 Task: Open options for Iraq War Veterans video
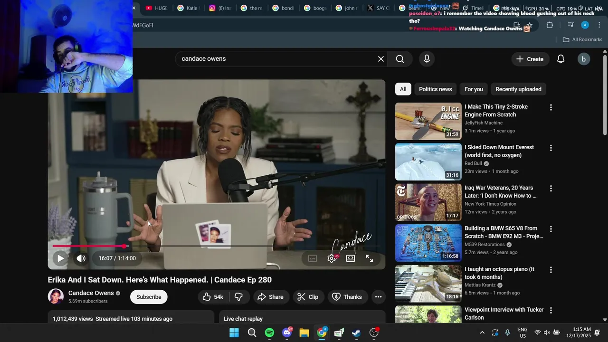551,189
